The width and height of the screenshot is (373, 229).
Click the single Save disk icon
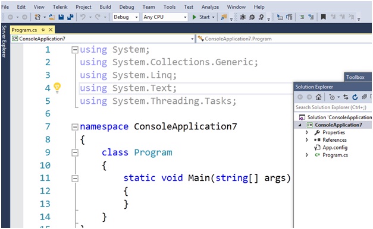pos(61,17)
